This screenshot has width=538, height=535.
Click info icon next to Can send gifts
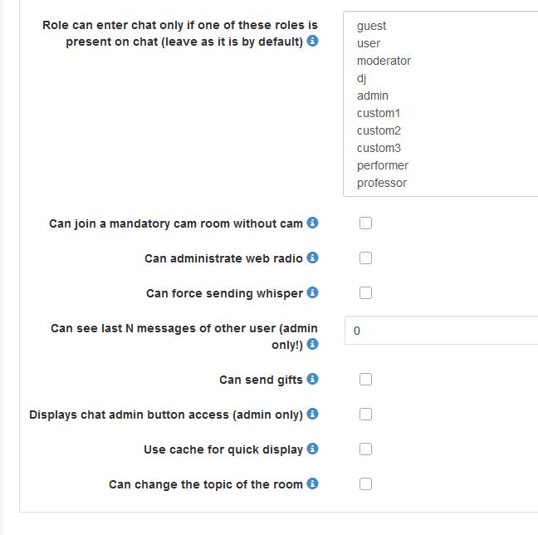(x=313, y=380)
